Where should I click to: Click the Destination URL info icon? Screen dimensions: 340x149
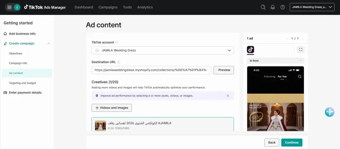pyautogui.click(x=119, y=62)
